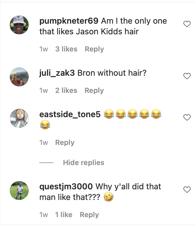195x226 pixels.
Task: Open juli_zak3's profile picture
Action: click(x=19, y=77)
